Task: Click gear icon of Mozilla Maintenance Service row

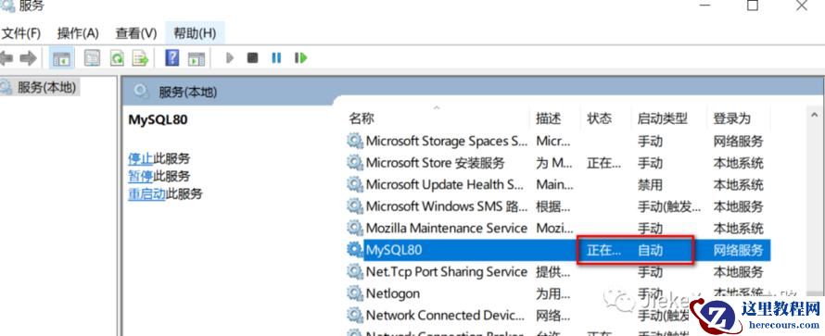Action: click(x=355, y=229)
